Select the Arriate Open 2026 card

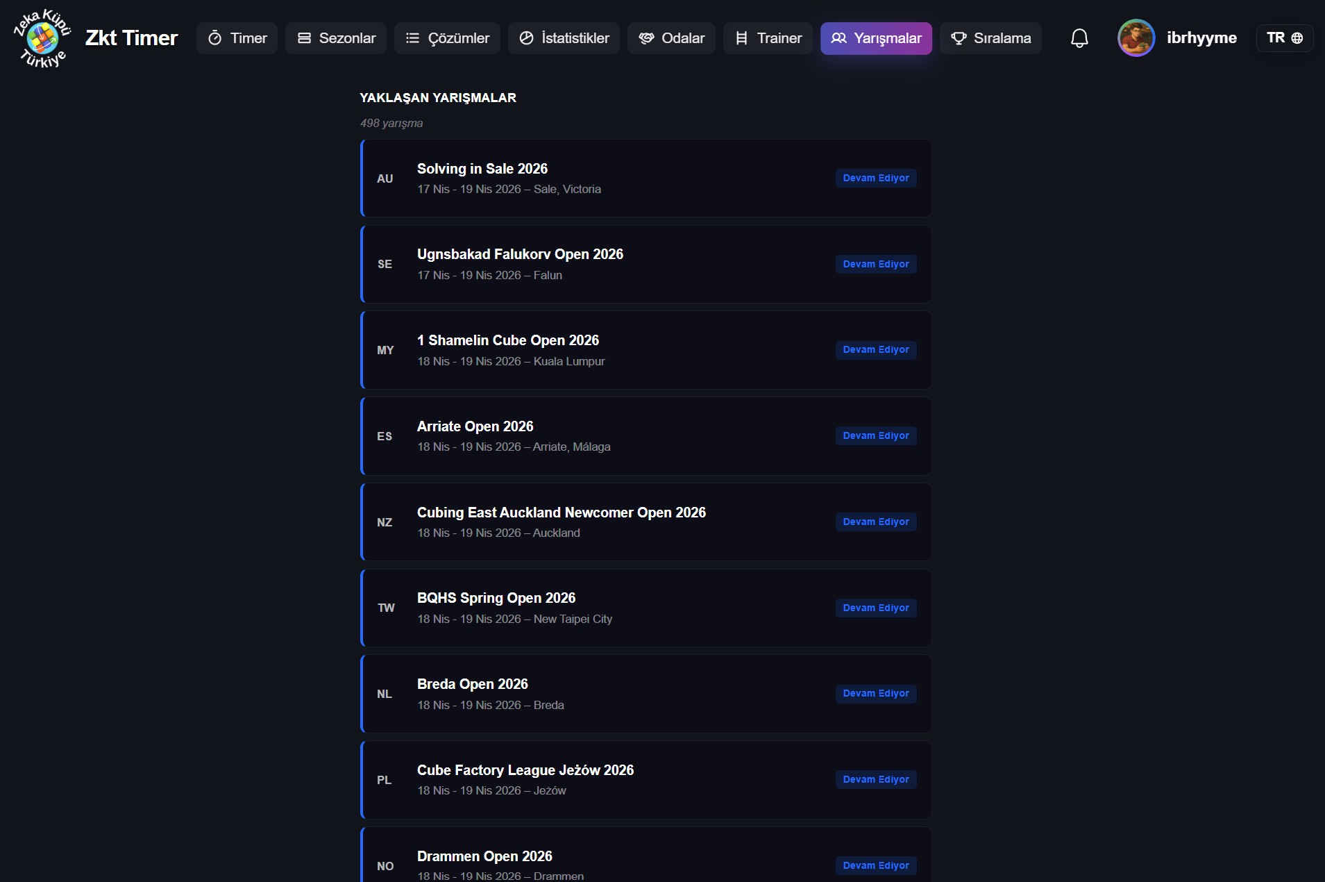(475, 426)
